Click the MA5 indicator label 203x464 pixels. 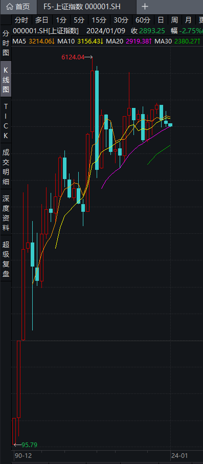[x=20, y=41]
